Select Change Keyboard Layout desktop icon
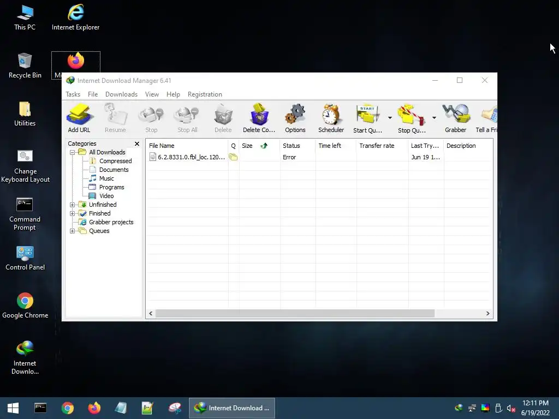 pyautogui.click(x=25, y=166)
